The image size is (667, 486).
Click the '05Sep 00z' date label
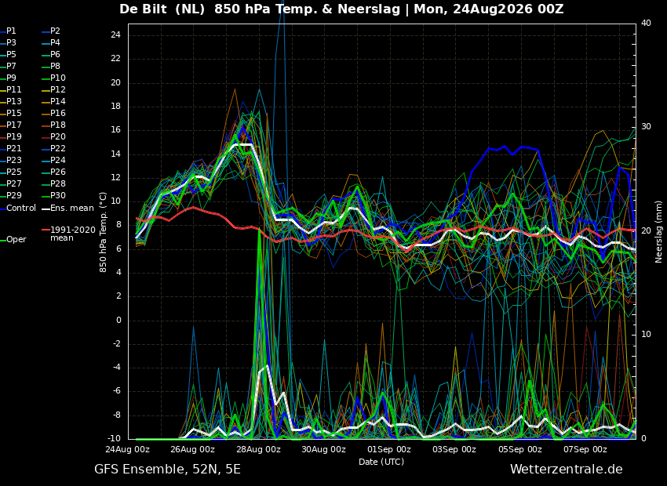point(519,449)
